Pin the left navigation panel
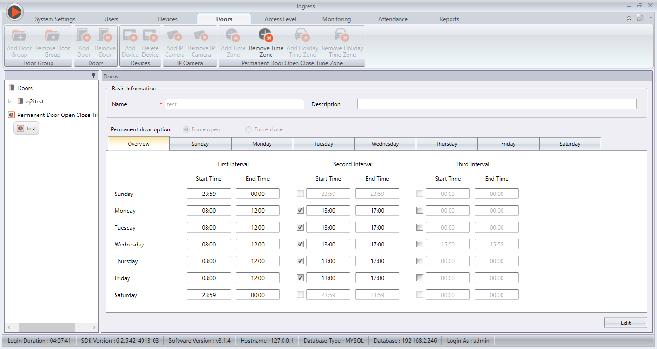Screen dimensions: 657x349 [x=94, y=76]
